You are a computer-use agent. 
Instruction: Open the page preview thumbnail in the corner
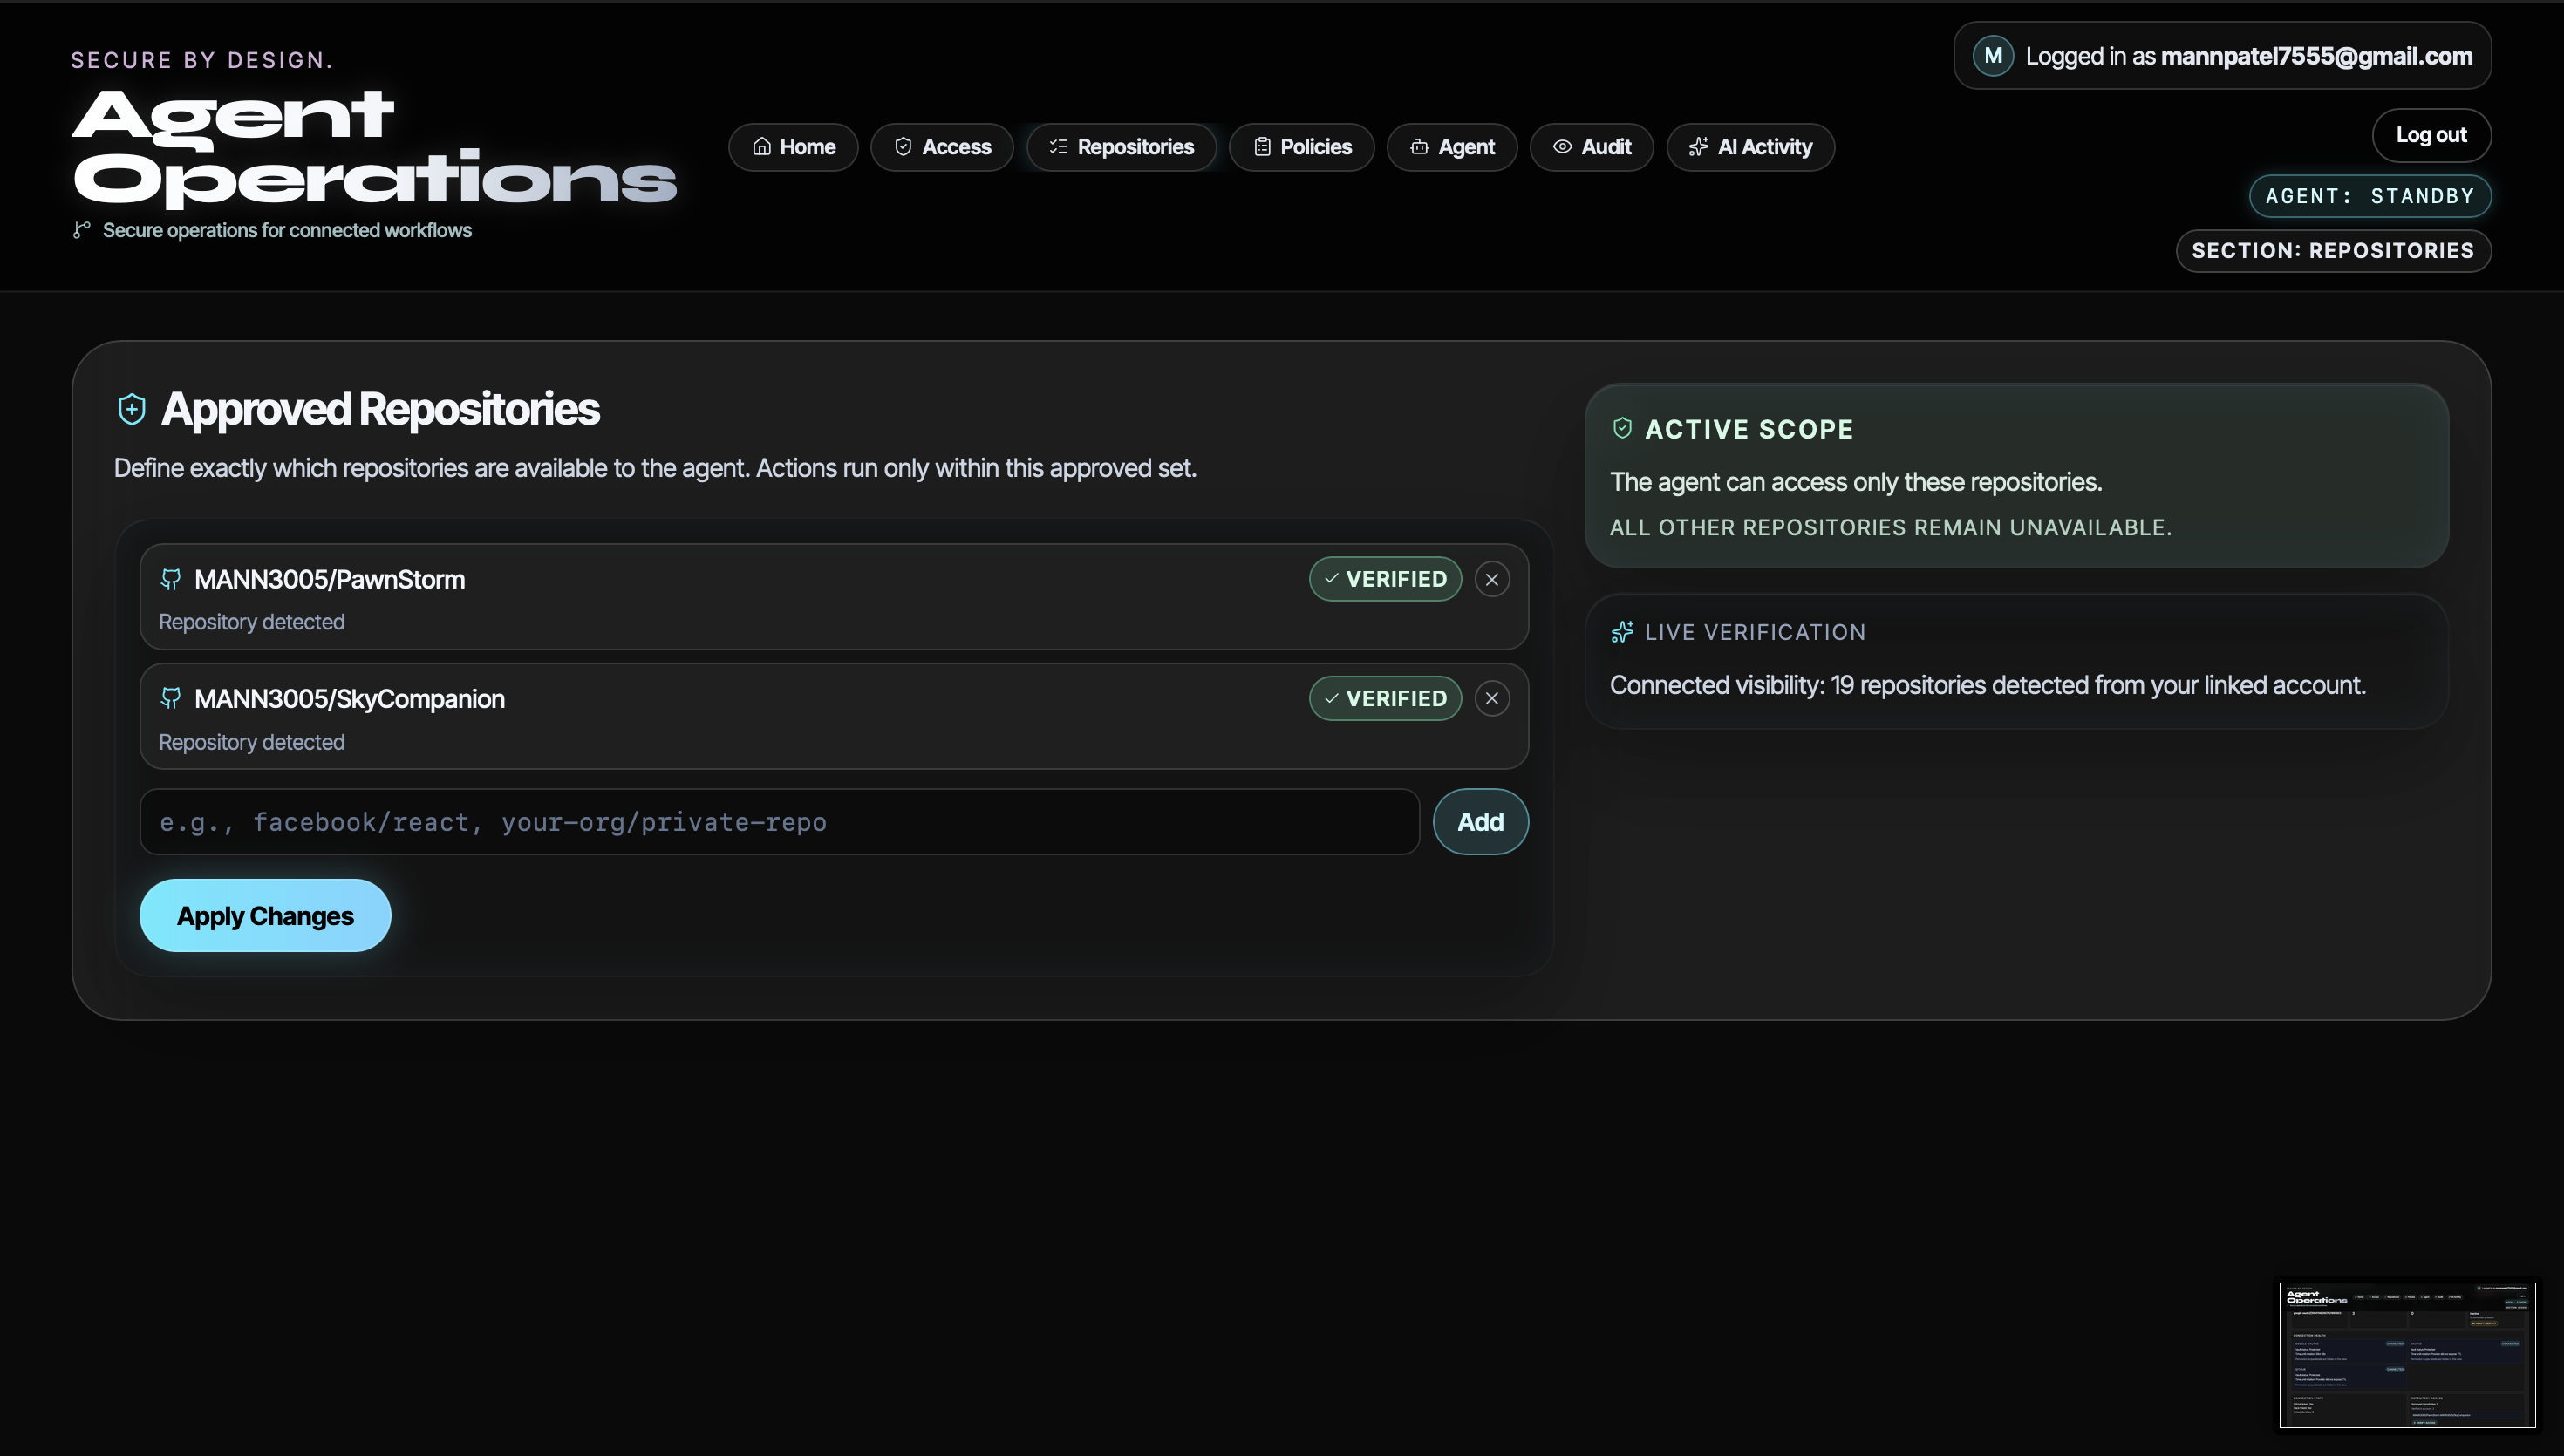click(2406, 1355)
